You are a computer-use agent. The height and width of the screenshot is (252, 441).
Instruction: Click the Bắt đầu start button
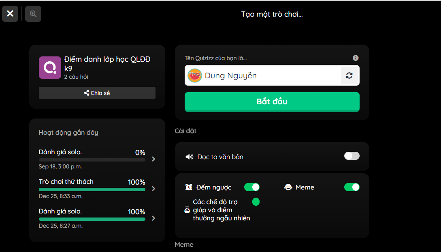point(272,102)
